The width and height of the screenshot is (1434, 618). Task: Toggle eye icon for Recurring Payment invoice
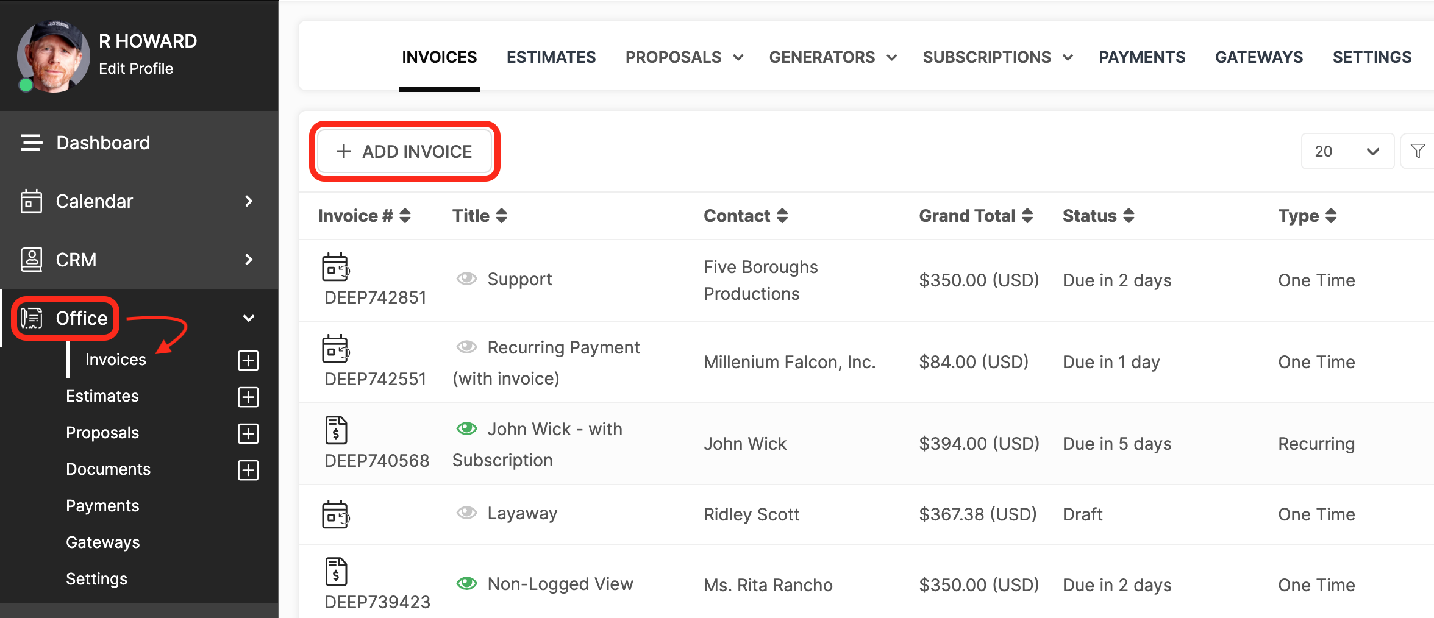click(467, 347)
